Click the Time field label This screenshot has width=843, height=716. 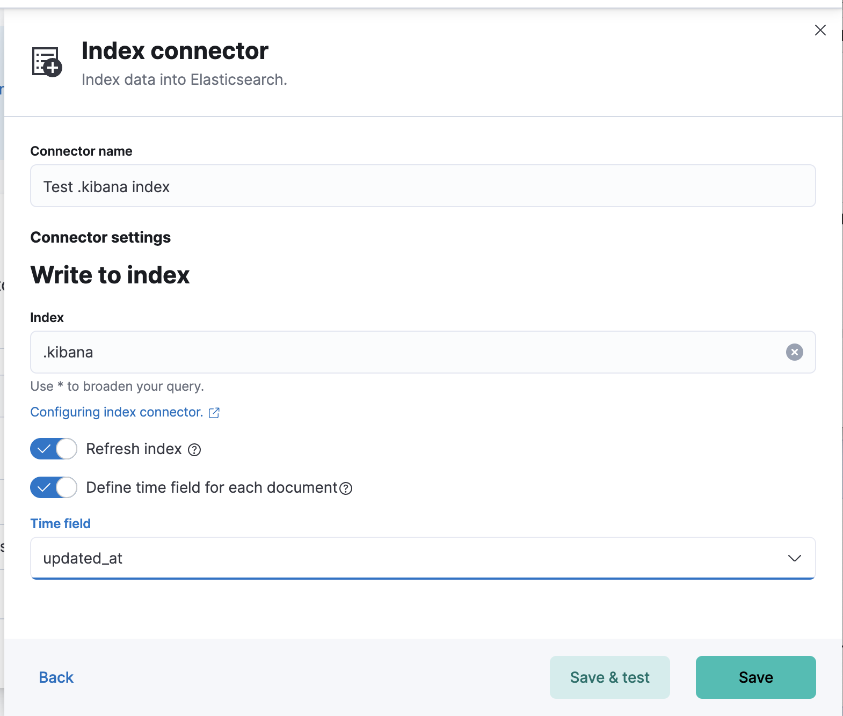pyautogui.click(x=60, y=523)
